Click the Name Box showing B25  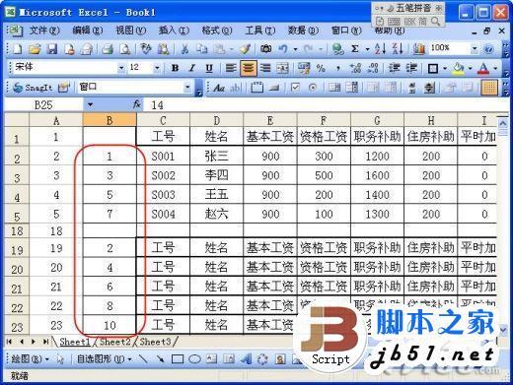[43, 105]
